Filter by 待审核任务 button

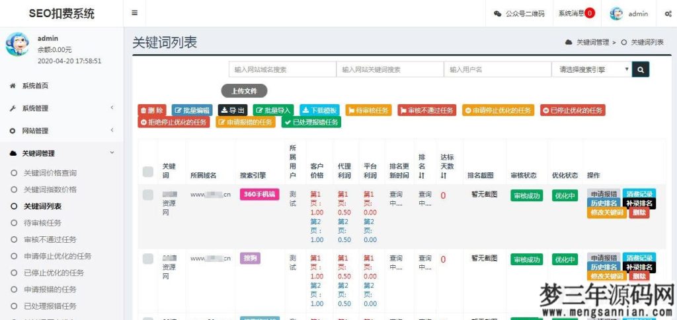369,110
